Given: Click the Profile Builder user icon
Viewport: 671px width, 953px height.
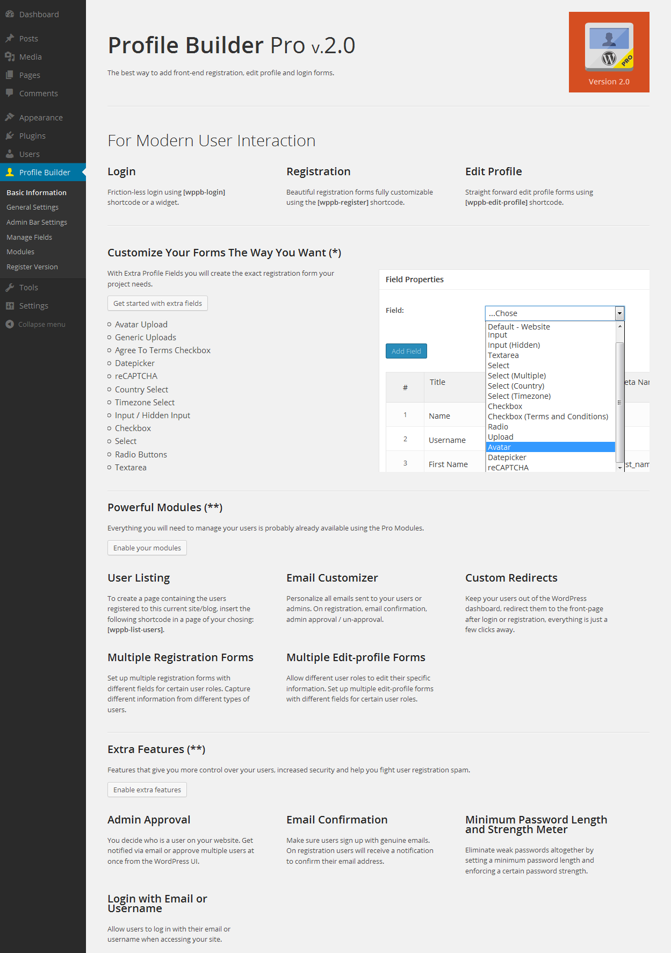Looking at the screenshot, I should coord(10,172).
